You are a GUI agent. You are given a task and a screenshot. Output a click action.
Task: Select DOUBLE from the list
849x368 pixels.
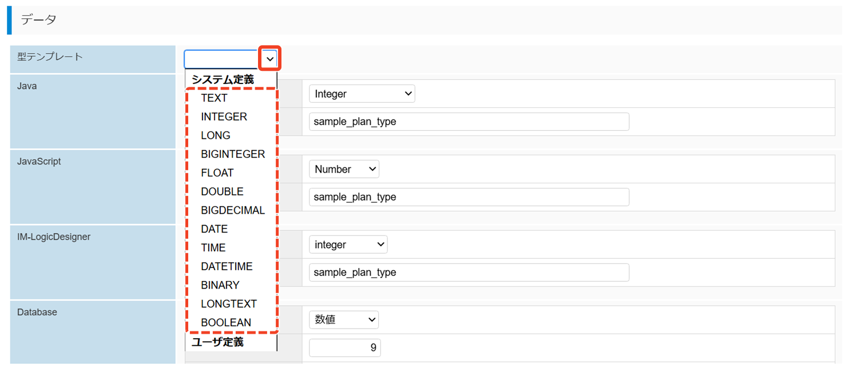(222, 191)
